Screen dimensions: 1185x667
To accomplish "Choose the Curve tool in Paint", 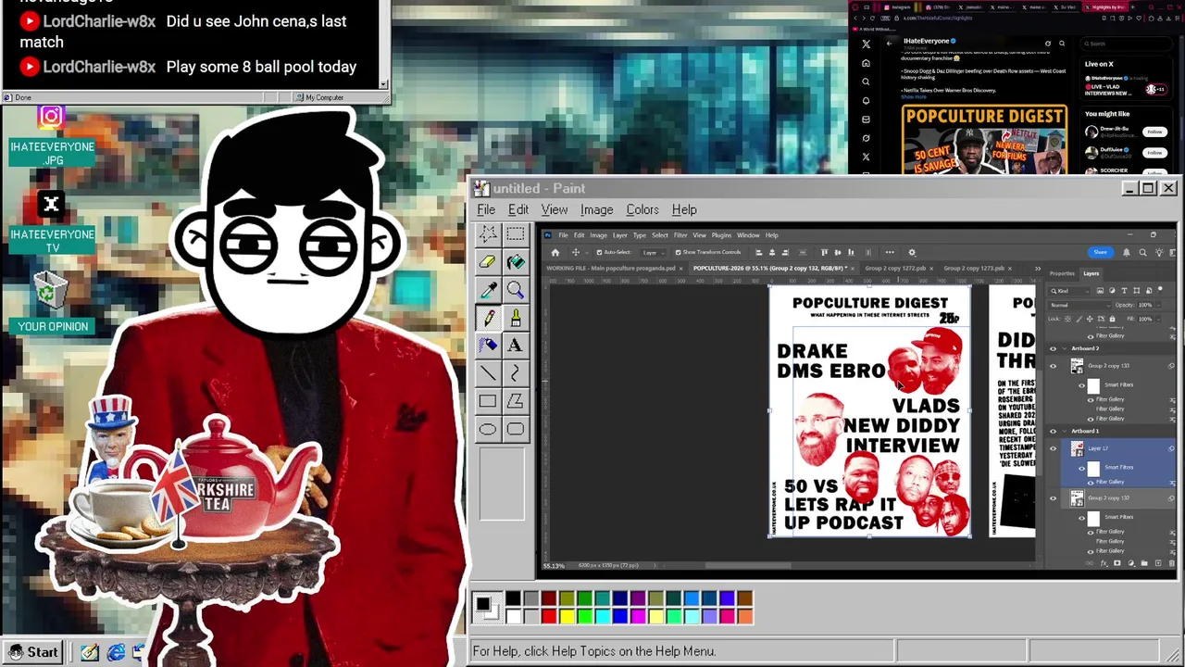I will (516, 373).
